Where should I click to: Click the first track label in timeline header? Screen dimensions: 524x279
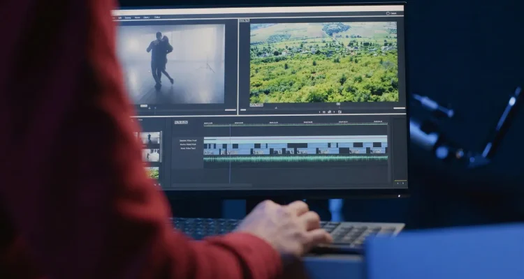188,140
